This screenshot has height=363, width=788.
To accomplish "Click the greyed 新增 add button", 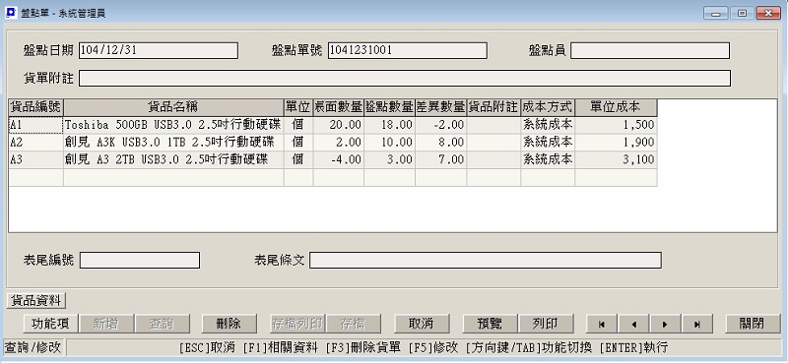I will coord(106,324).
